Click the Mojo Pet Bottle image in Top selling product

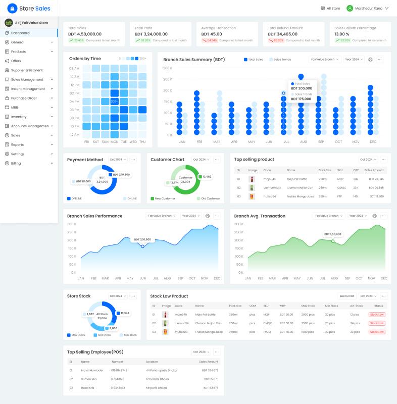click(252, 179)
